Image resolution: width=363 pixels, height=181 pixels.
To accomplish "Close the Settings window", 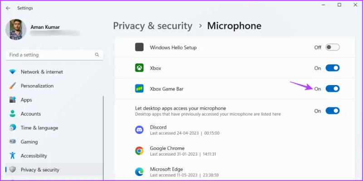I will 355,5.
